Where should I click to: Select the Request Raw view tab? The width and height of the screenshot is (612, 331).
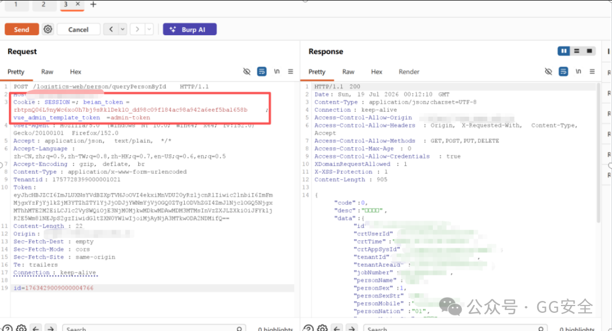pyautogui.click(x=47, y=72)
